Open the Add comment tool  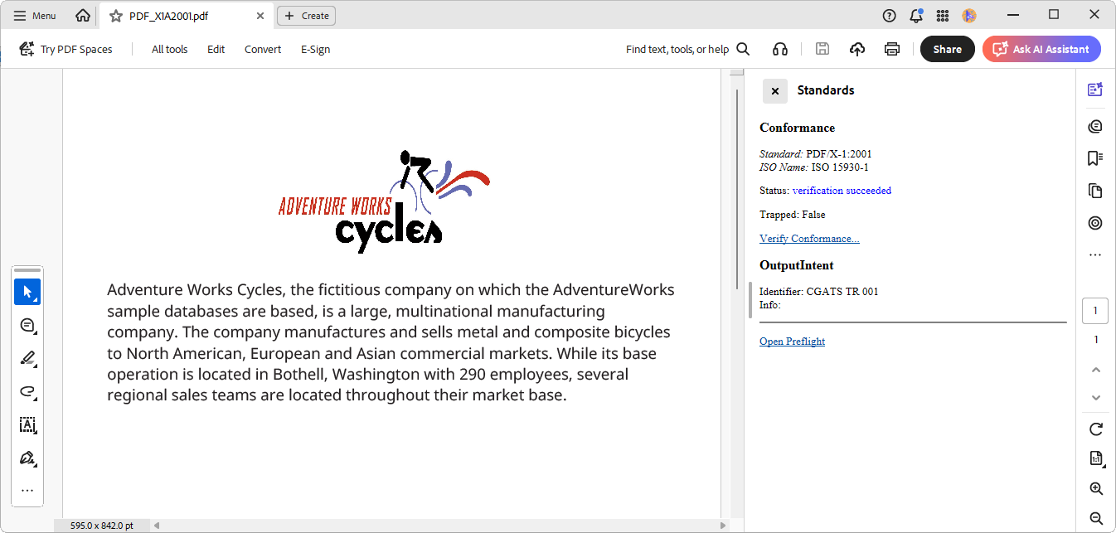(x=27, y=325)
